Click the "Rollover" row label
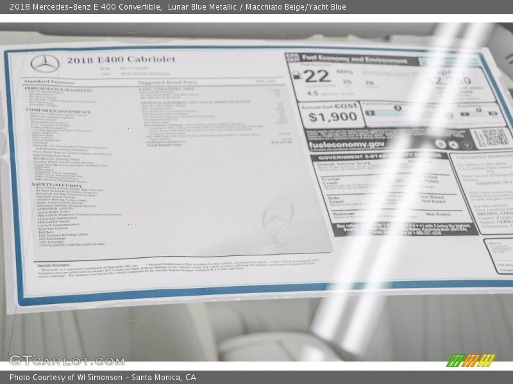 pyautogui.click(x=344, y=214)
